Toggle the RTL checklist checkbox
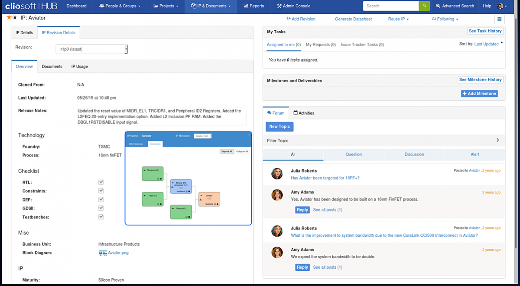Screen dimensions: 520x286 click(x=101, y=182)
